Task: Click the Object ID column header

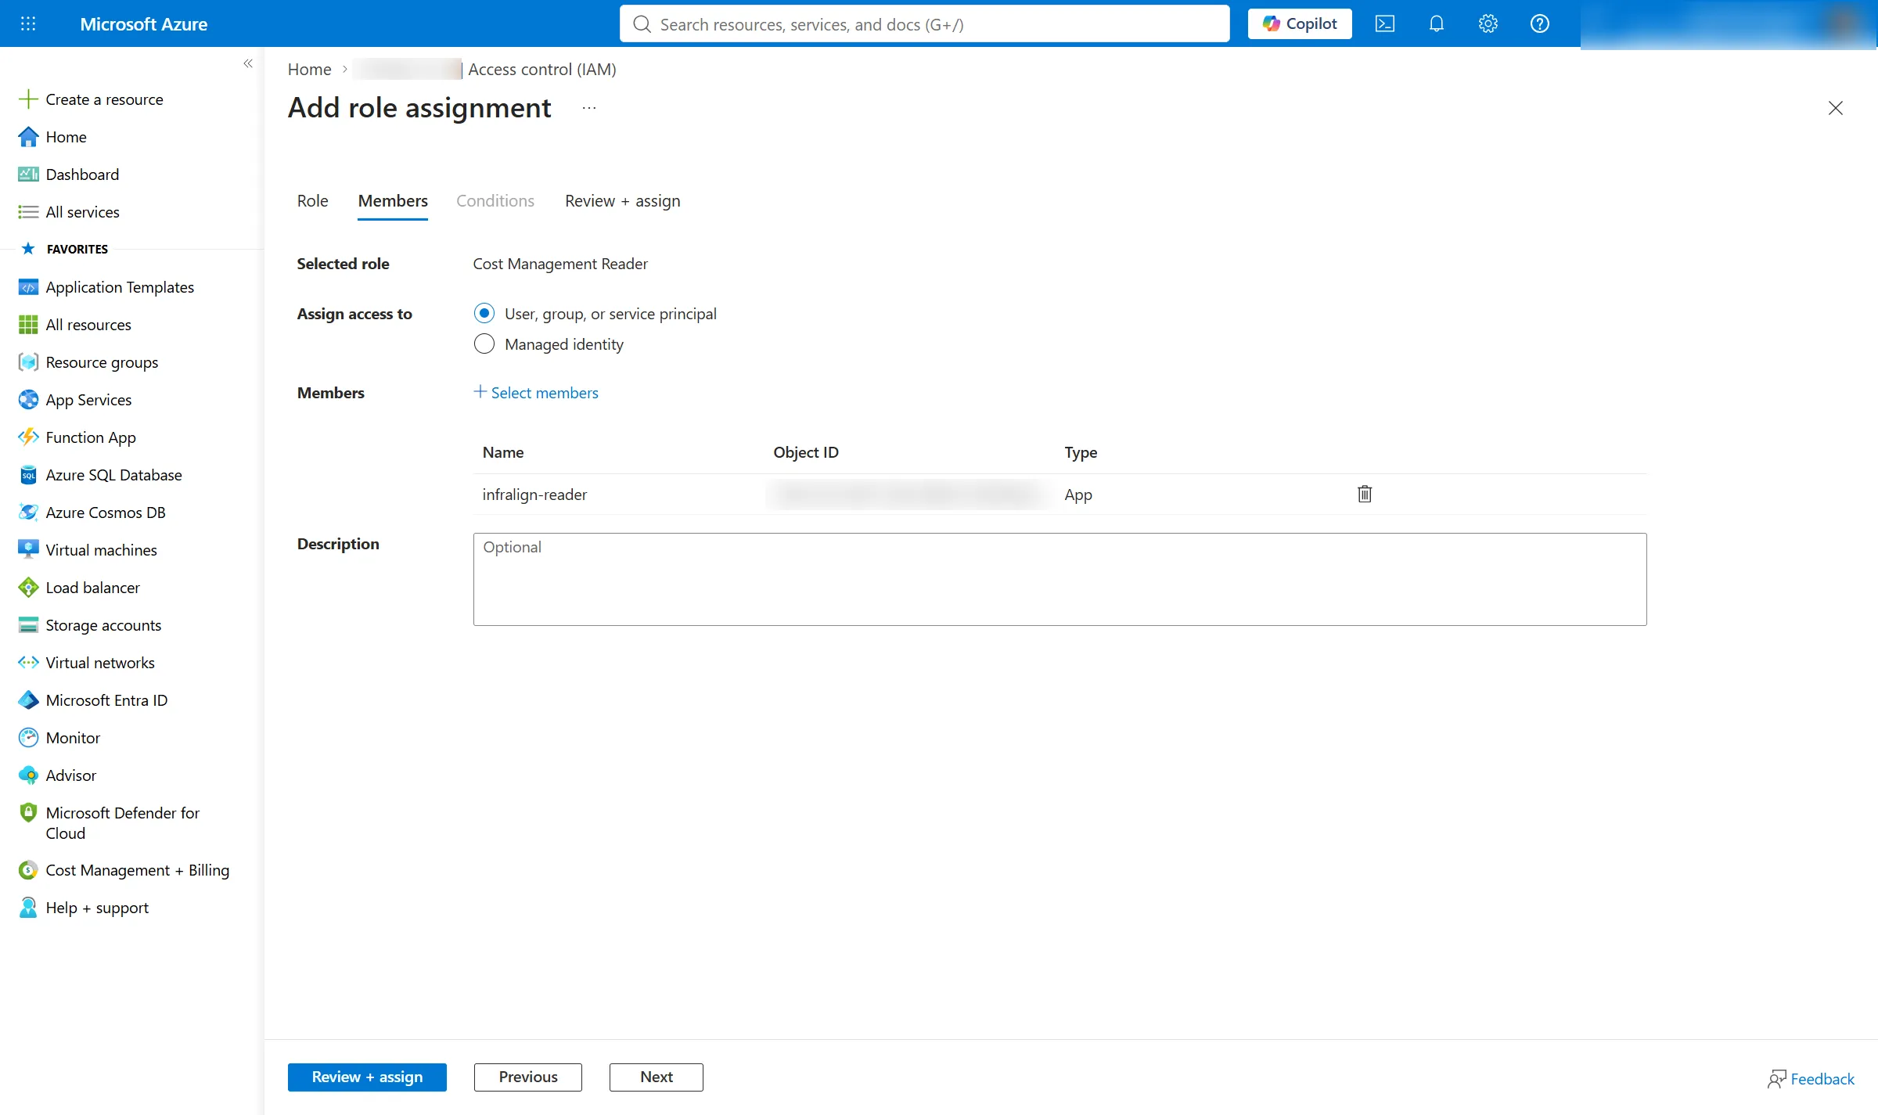Action: coord(806,452)
